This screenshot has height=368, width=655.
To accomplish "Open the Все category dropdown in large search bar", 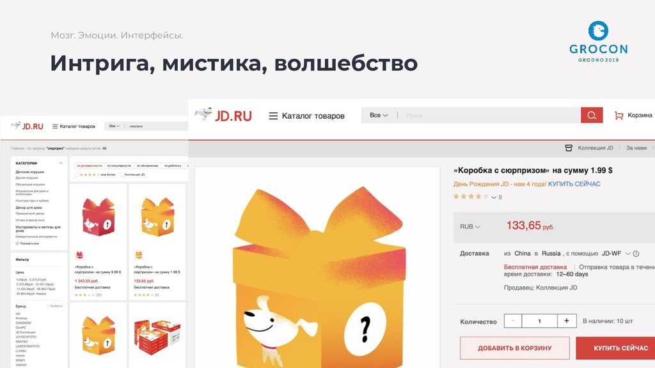I will (379, 115).
